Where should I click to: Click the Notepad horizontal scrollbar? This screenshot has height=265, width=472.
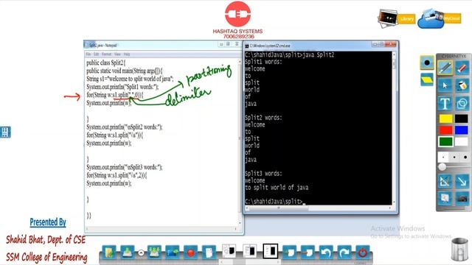[162, 229]
